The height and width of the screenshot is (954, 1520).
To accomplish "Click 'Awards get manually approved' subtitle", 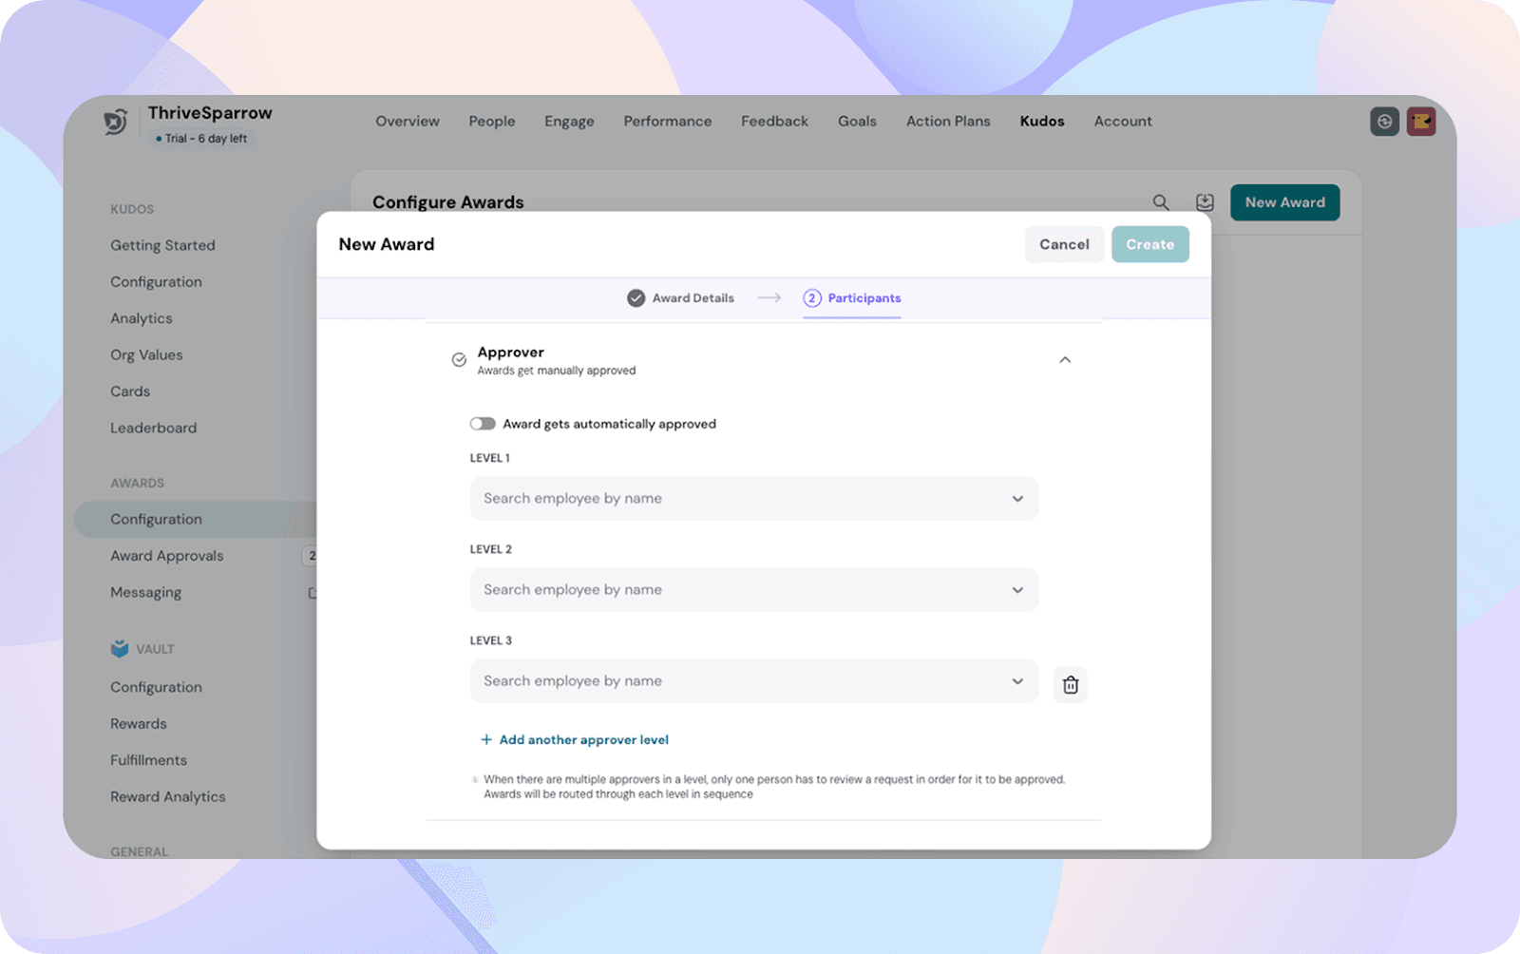I will (x=557, y=371).
